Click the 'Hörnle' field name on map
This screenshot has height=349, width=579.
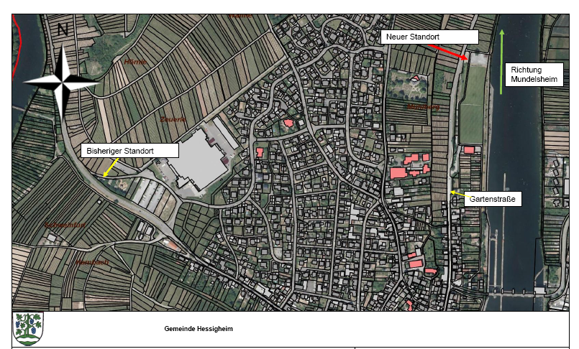point(135,62)
